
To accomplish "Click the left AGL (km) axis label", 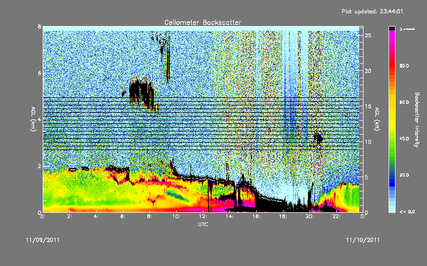I will point(33,119).
